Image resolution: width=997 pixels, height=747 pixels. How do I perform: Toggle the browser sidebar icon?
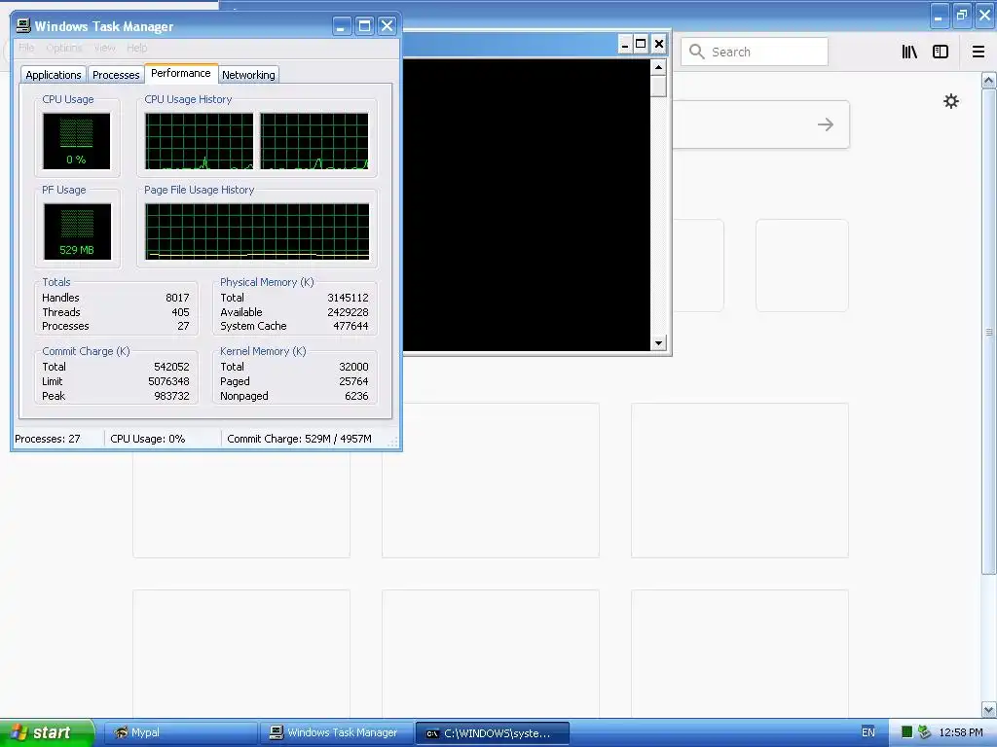[x=941, y=52]
